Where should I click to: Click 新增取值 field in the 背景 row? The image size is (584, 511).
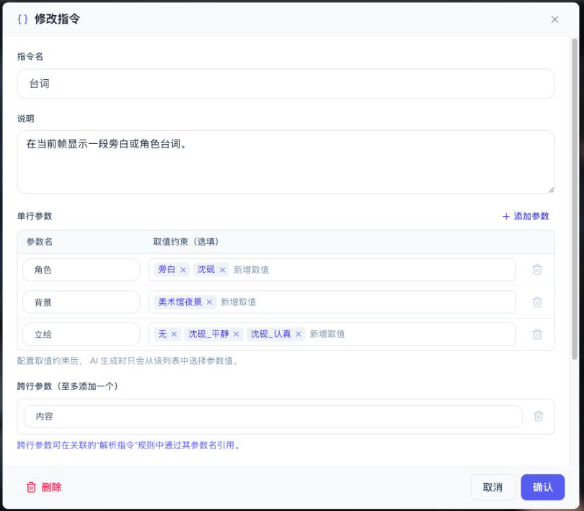239,302
